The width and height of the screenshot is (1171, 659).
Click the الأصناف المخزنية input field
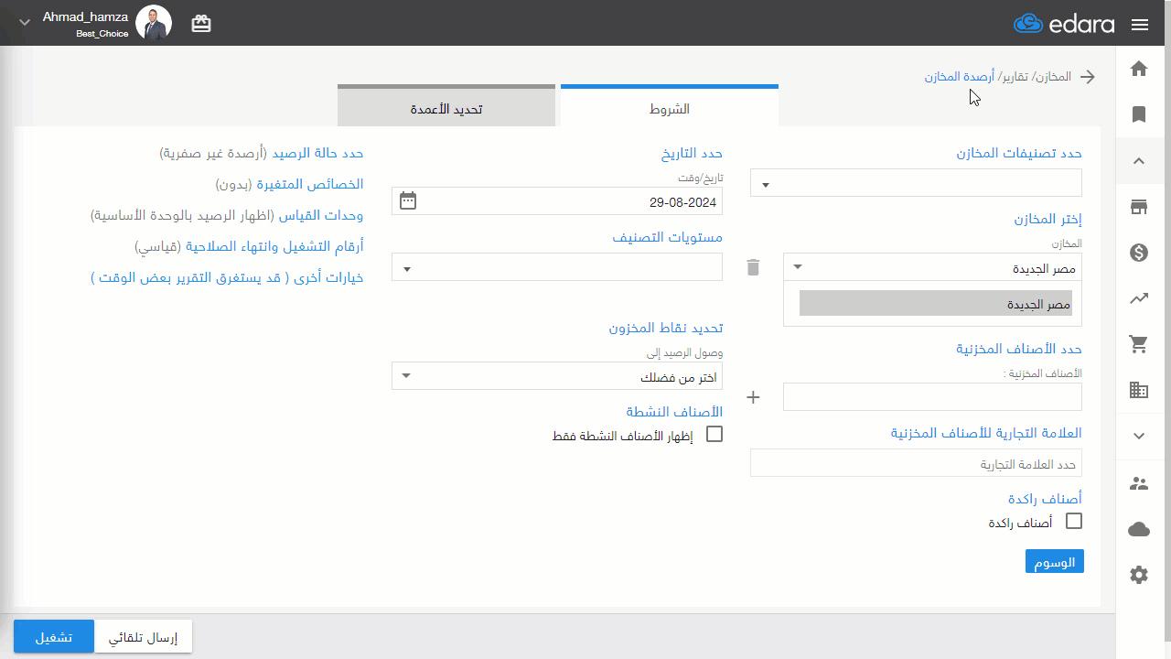(x=932, y=397)
